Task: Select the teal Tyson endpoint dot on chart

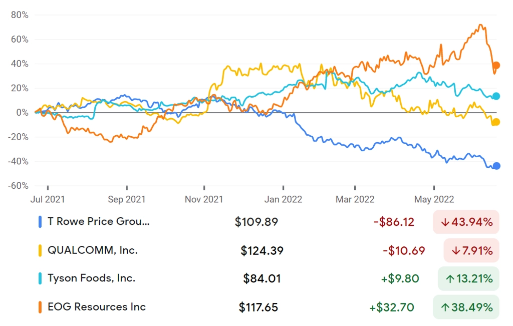Action: 496,96
